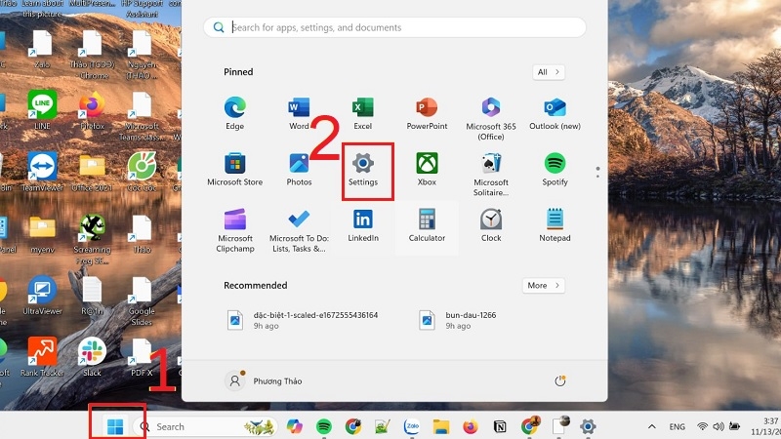Launch Word from the Start menu
This screenshot has height=439, width=781.
click(299, 113)
